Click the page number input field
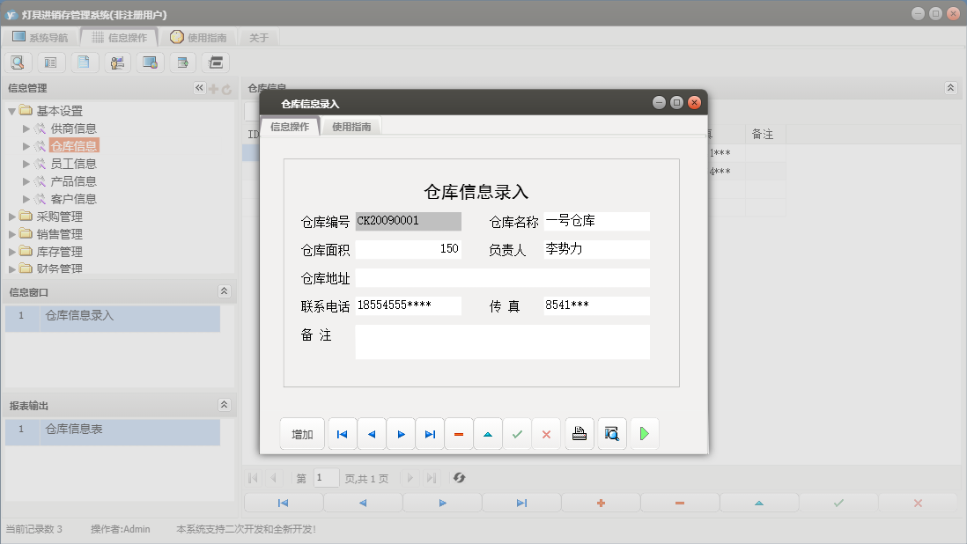Image resolution: width=967 pixels, height=544 pixels. (326, 478)
